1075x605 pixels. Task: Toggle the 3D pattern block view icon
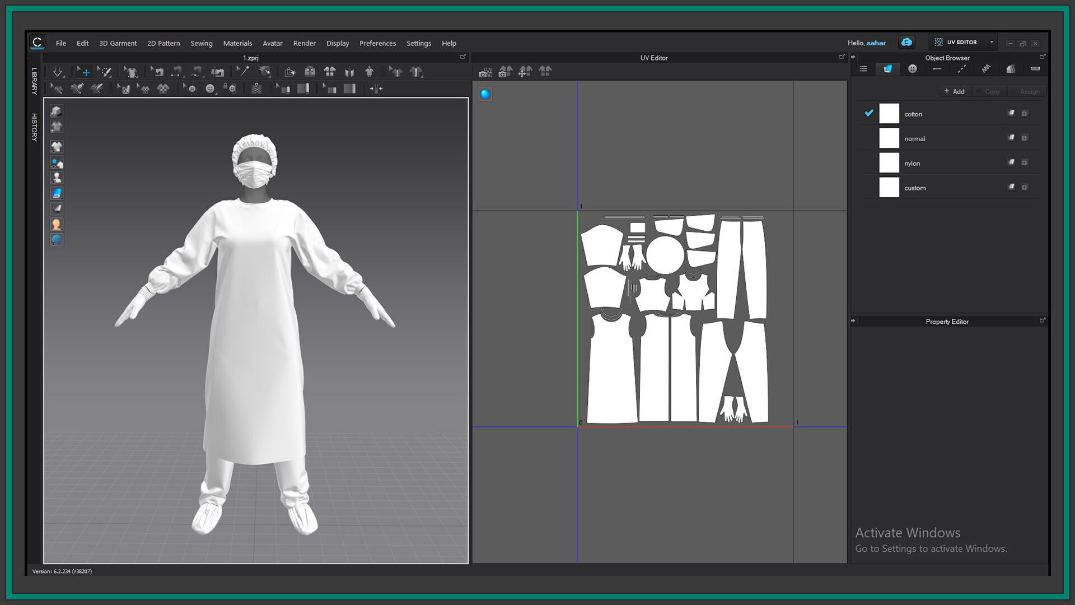tap(57, 111)
